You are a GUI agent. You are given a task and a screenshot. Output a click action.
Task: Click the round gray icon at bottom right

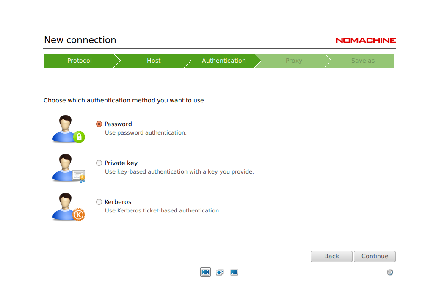390,272
